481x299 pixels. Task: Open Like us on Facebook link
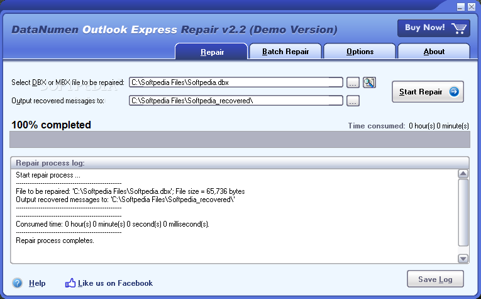point(115,283)
